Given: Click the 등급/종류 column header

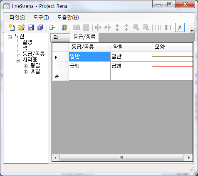Looking at the screenshot, I should pos(89,47).
